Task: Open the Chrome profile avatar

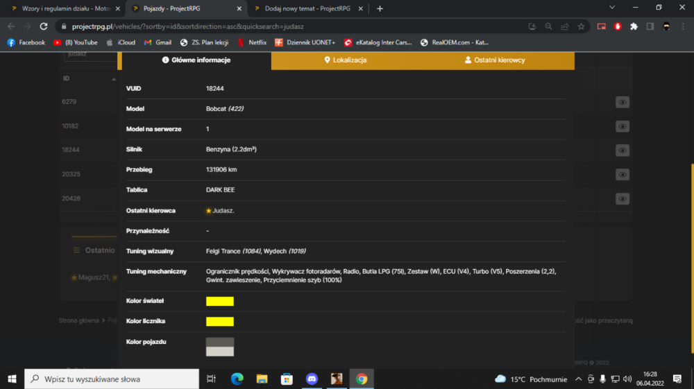Action: (x=666, y=26)
